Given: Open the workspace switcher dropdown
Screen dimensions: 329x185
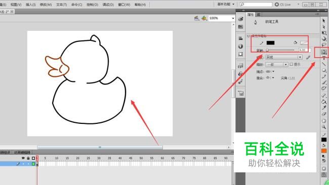Looking at the screenshot, I should coord(226,4).
